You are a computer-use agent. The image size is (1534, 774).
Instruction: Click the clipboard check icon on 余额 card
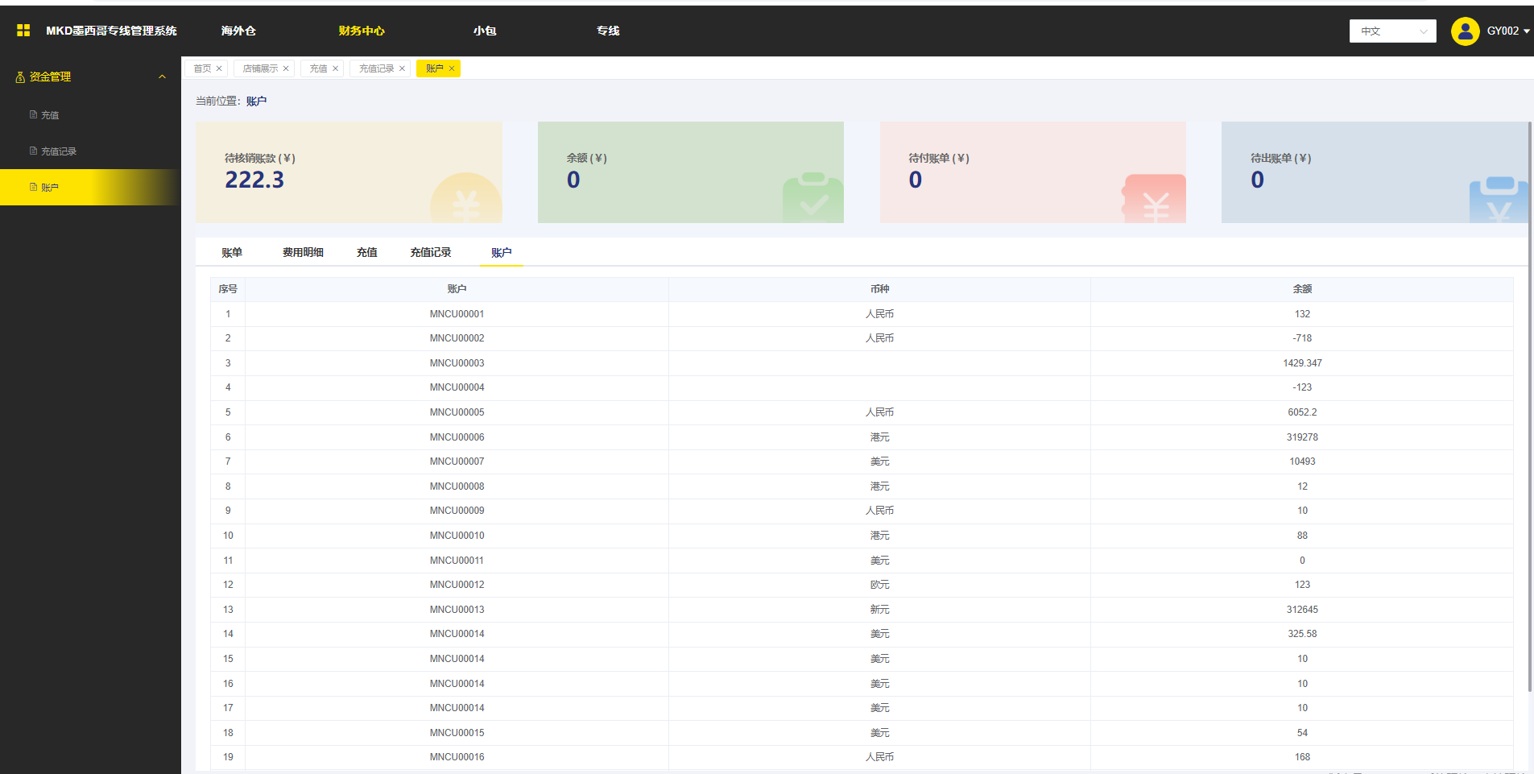(812, 198)
